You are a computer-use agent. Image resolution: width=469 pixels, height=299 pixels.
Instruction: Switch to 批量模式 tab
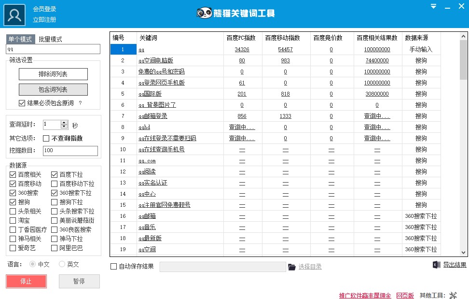coord(51,39)
